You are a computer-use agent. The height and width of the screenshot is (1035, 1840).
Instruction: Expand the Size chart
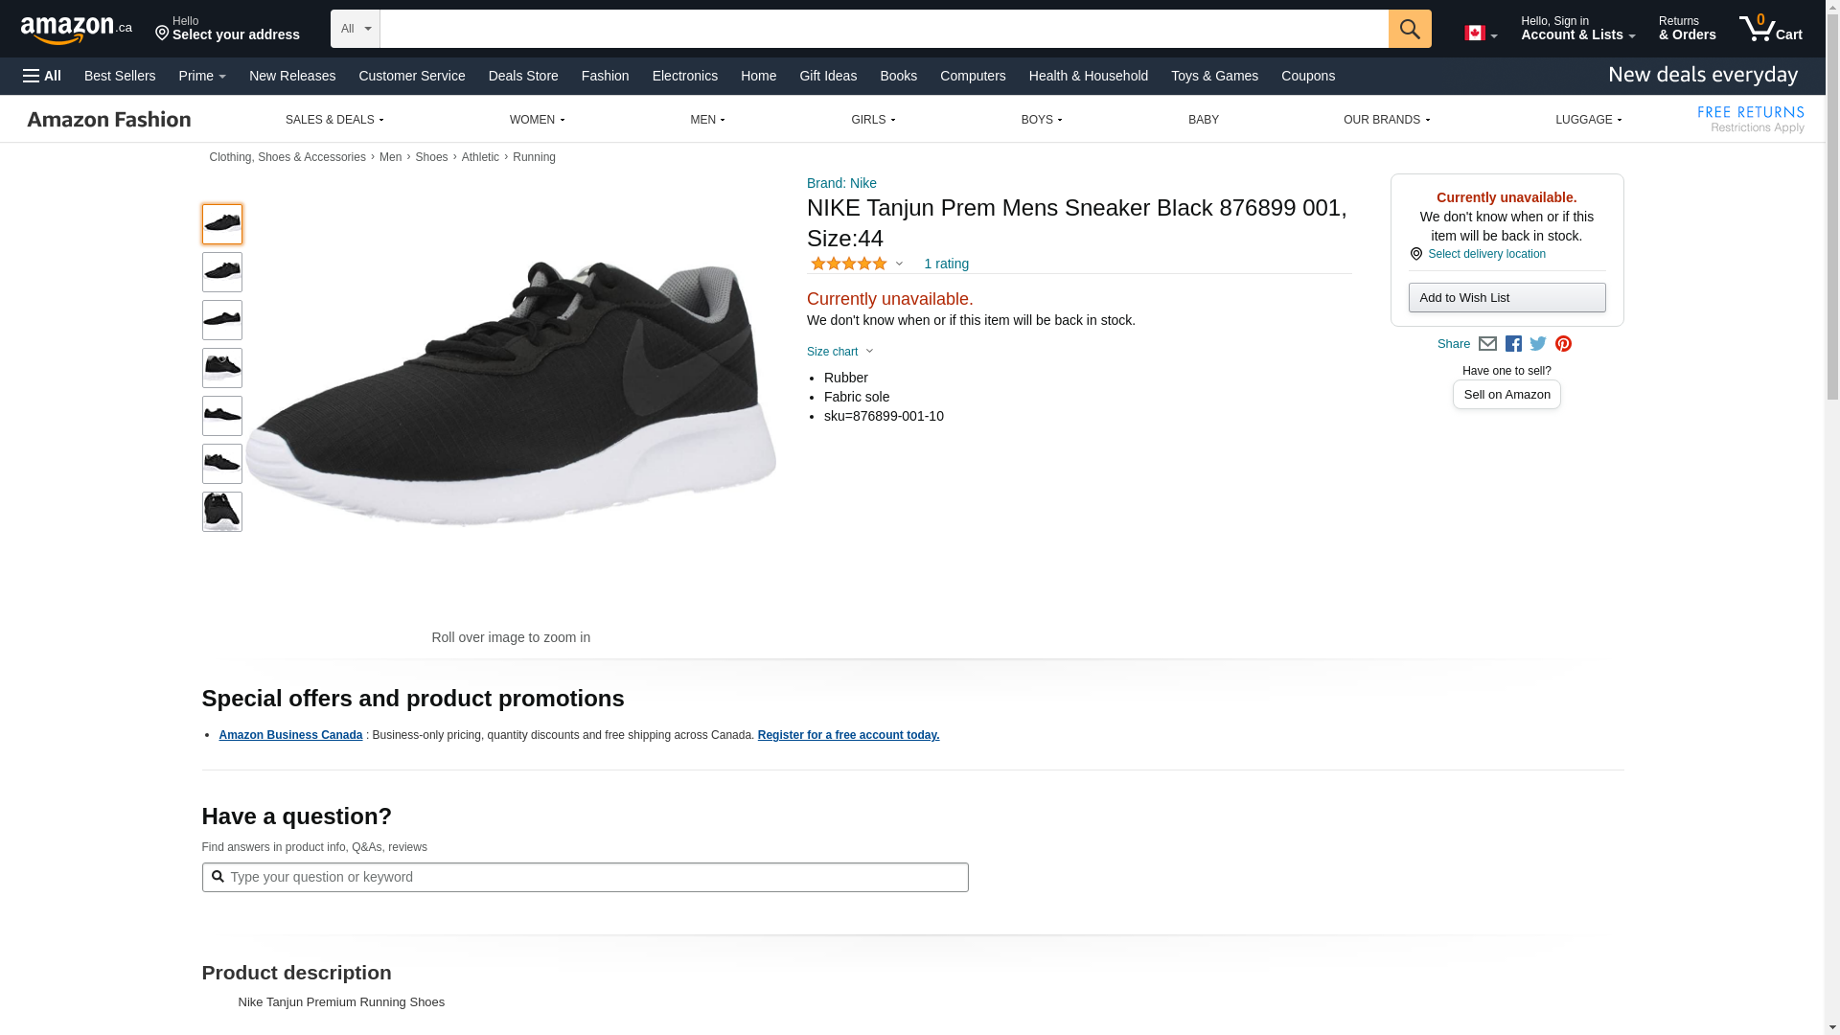(839, 352)
